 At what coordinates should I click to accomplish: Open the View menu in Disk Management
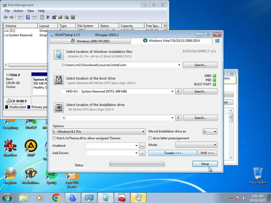click(x=30, y=11)
